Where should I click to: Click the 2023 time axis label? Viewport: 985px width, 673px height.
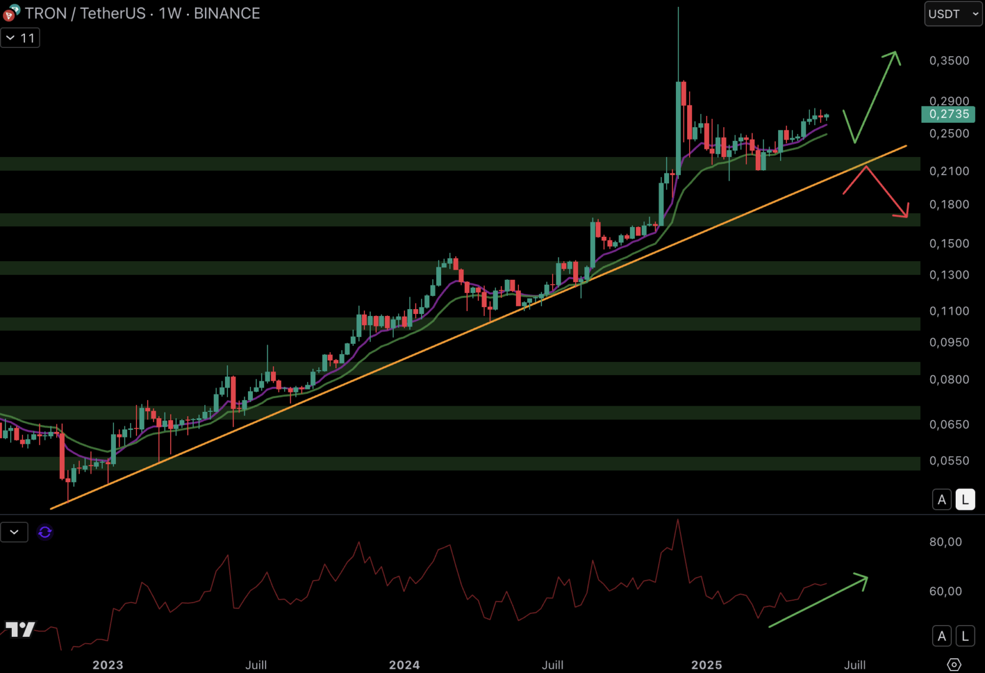pos(108,665)
